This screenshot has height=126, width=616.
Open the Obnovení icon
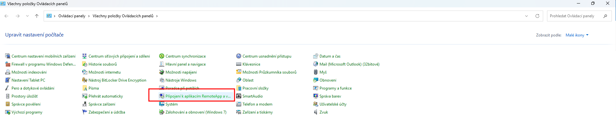pos(316,80)
